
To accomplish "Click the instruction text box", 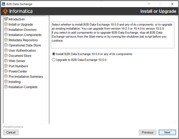I will 112,35.
